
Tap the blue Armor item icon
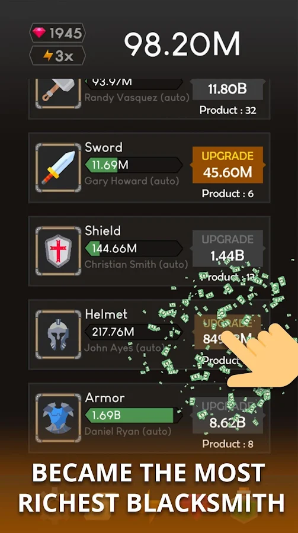58,418
